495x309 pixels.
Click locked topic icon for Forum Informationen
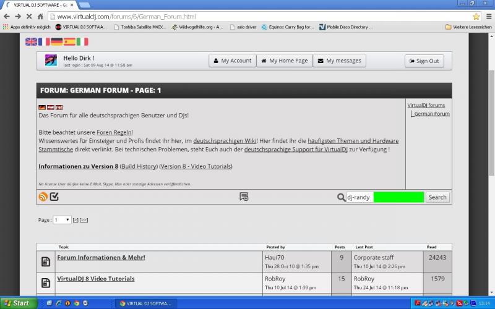[46, 261]
